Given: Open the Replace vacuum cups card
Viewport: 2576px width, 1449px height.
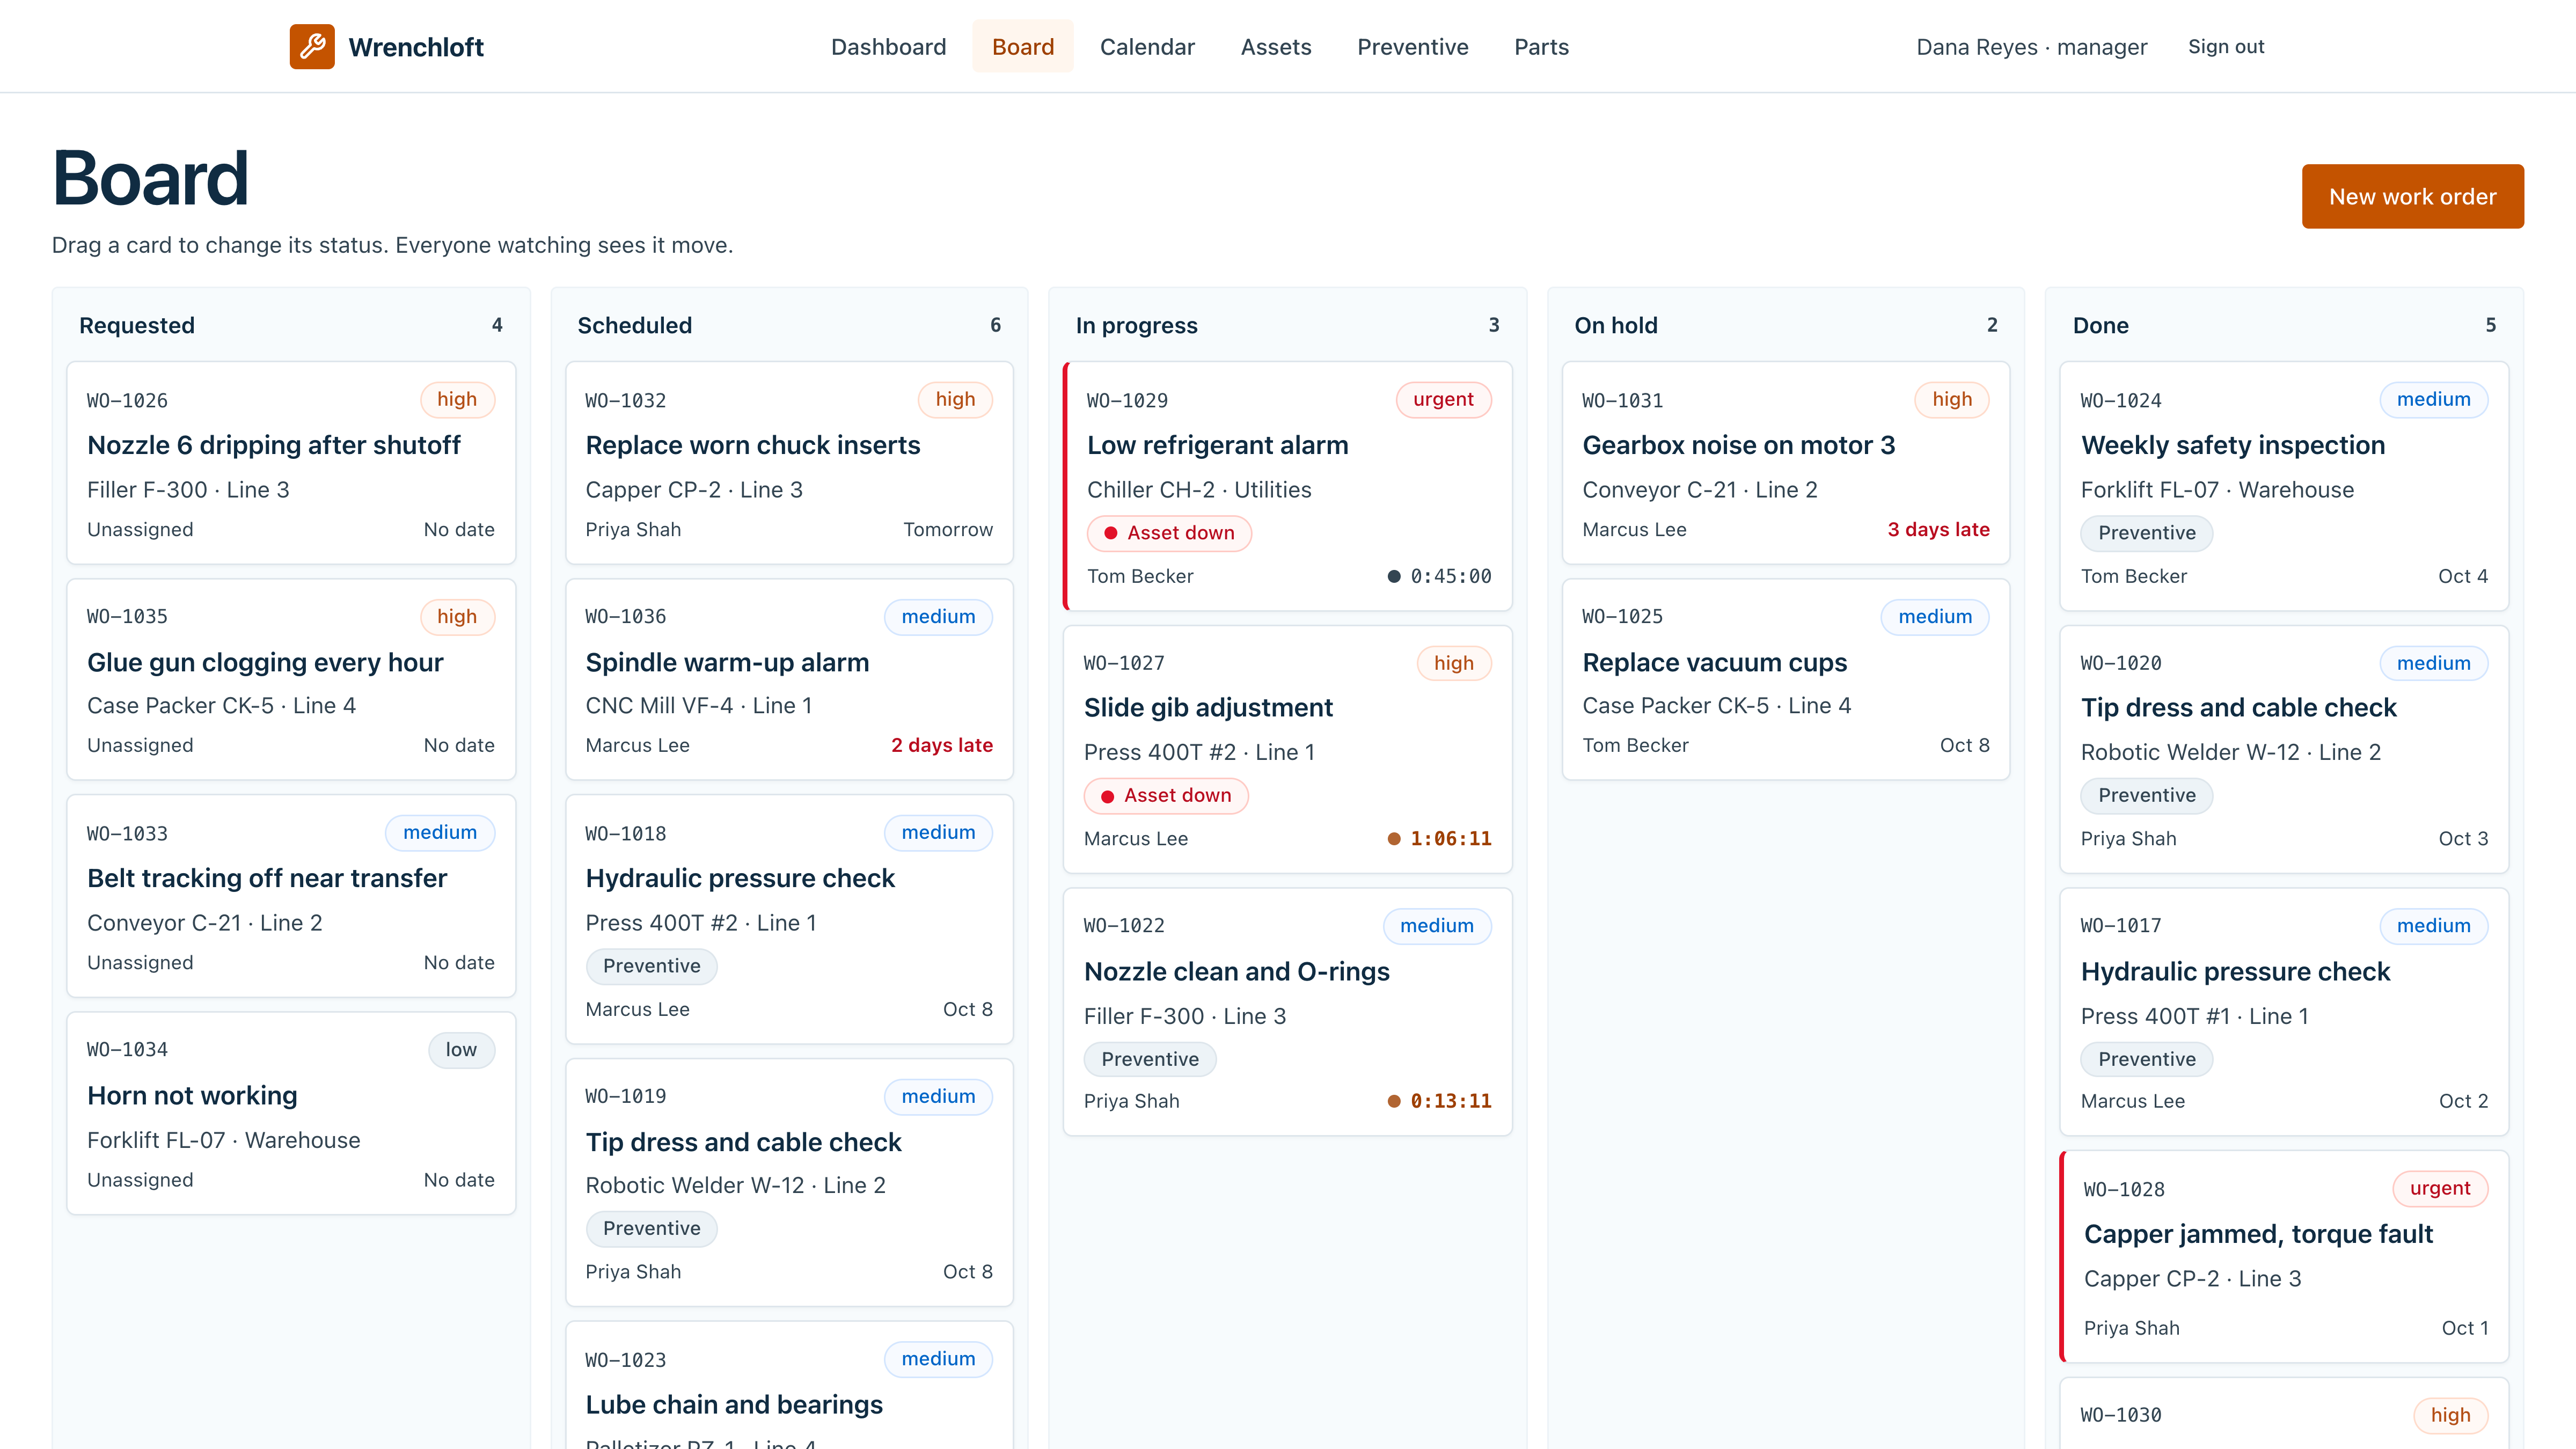Looking at the screenshot, I should [1786, 679].
